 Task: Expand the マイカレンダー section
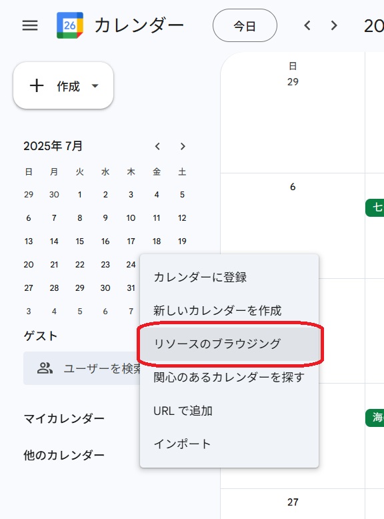[x=64, y=419]
